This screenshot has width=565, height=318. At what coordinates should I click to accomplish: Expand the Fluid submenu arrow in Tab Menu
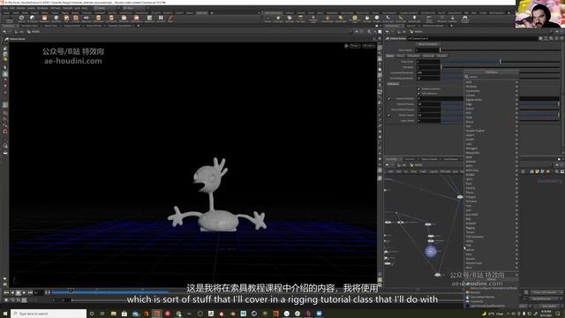[x=516, y=117]
